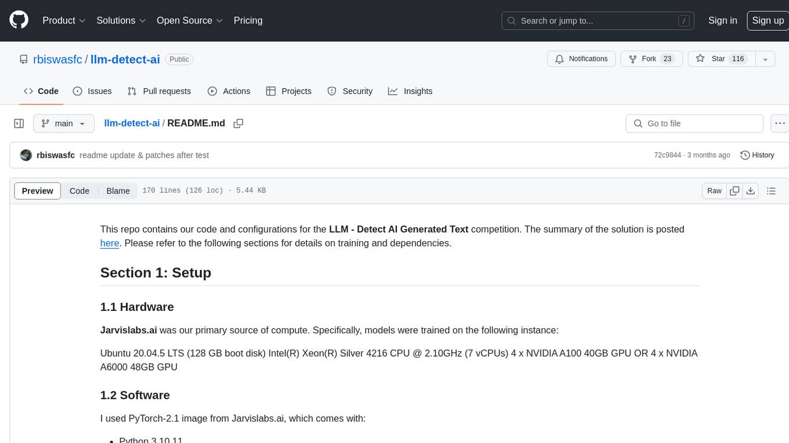789x443 pixels.
Task: Open the main branch selector
Action: (64, 124)
